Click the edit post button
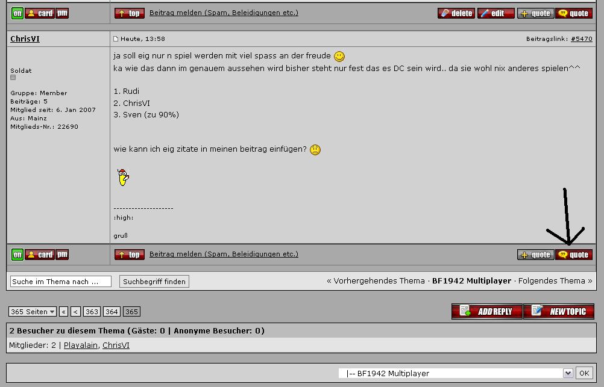 point(495,13)
